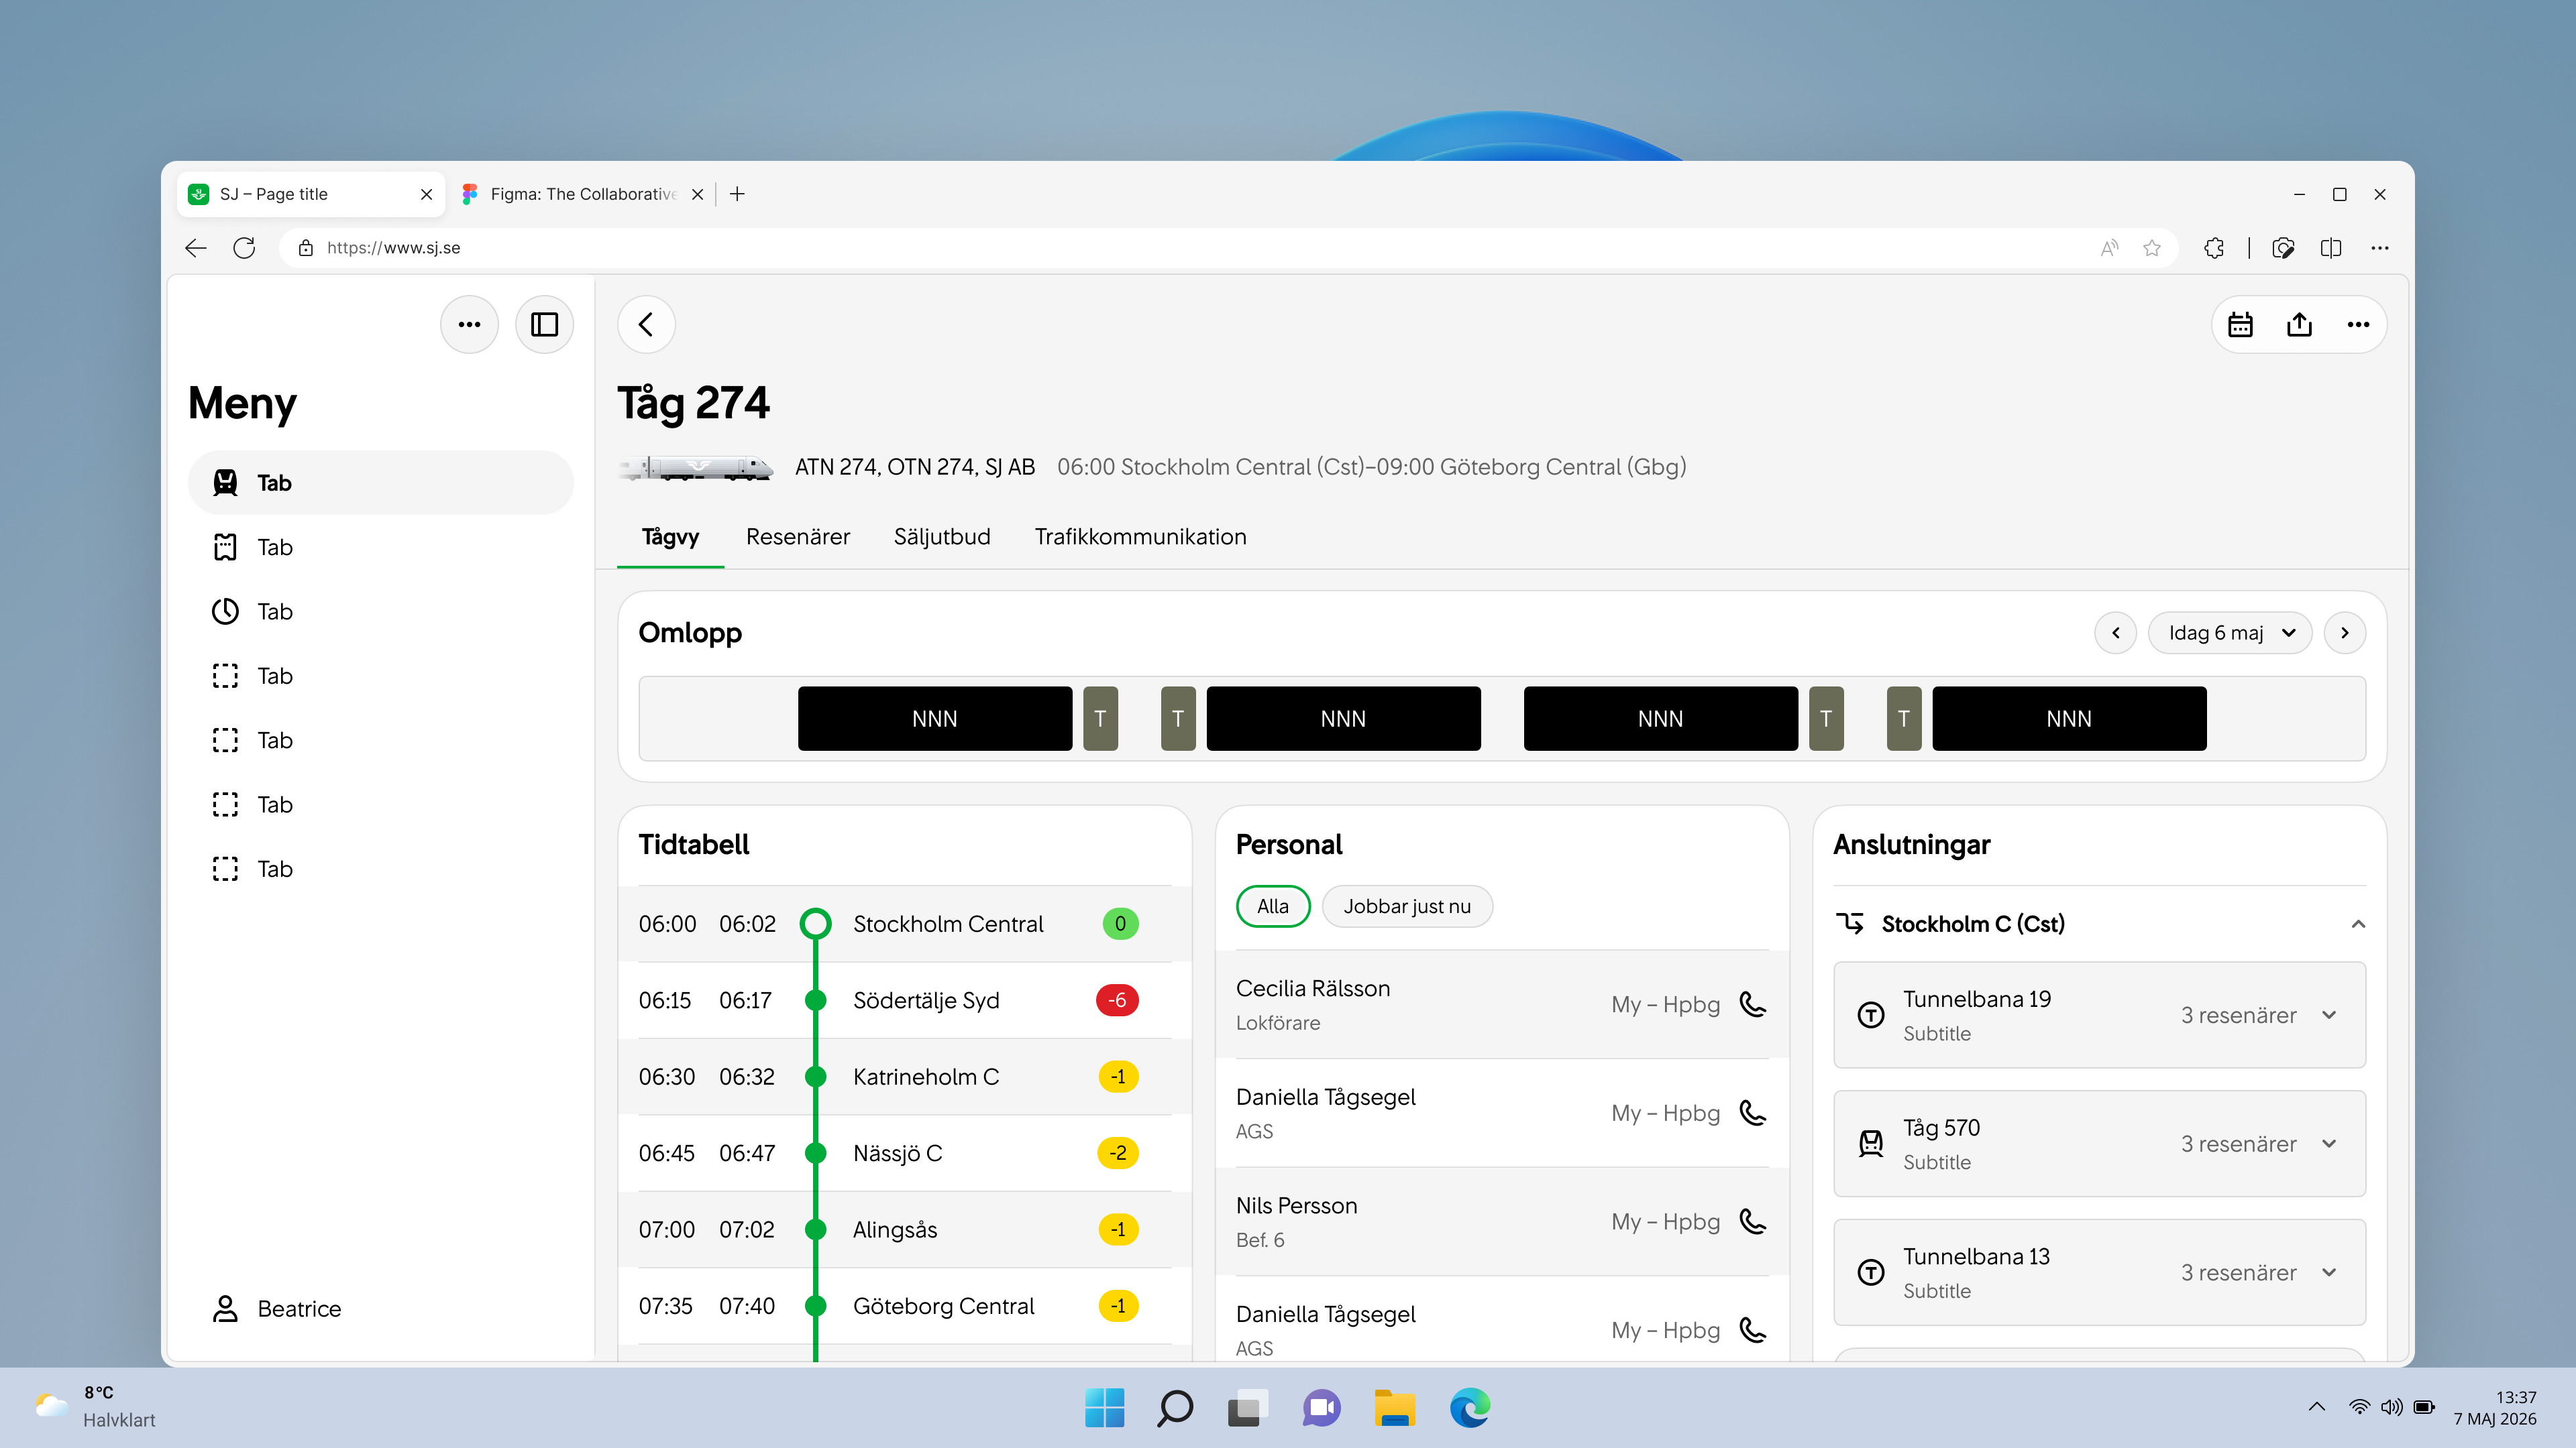Click the Tåg 570 train icon
Screen dimensions: 2576x1448
click(1871, 1143)
